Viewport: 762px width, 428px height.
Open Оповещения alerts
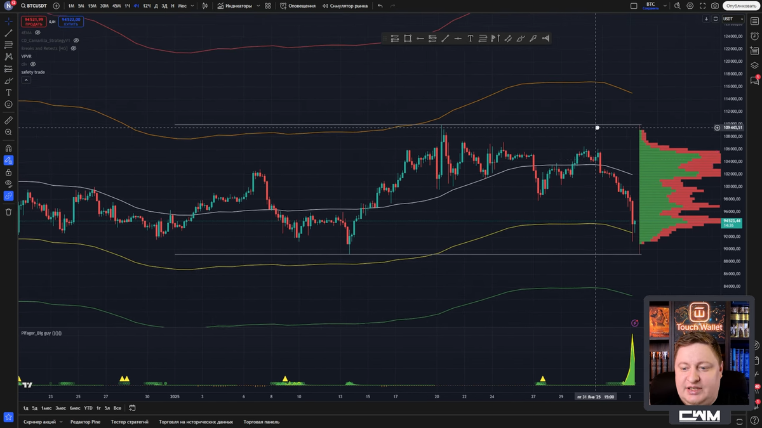298,6
